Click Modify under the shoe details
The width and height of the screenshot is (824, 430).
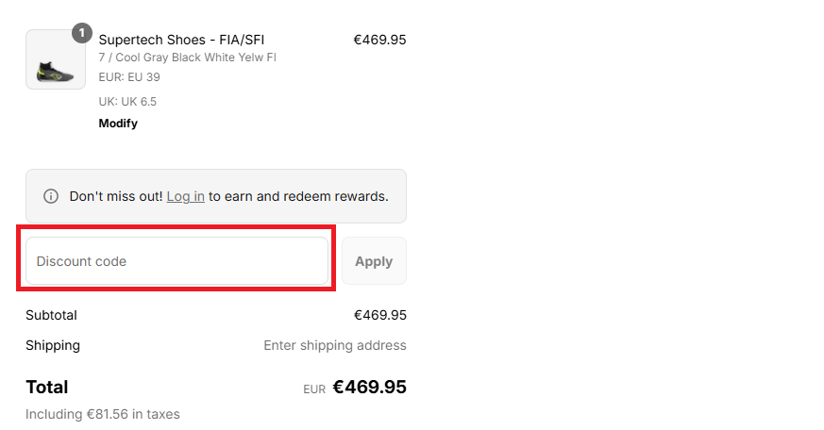coord(118,124)
